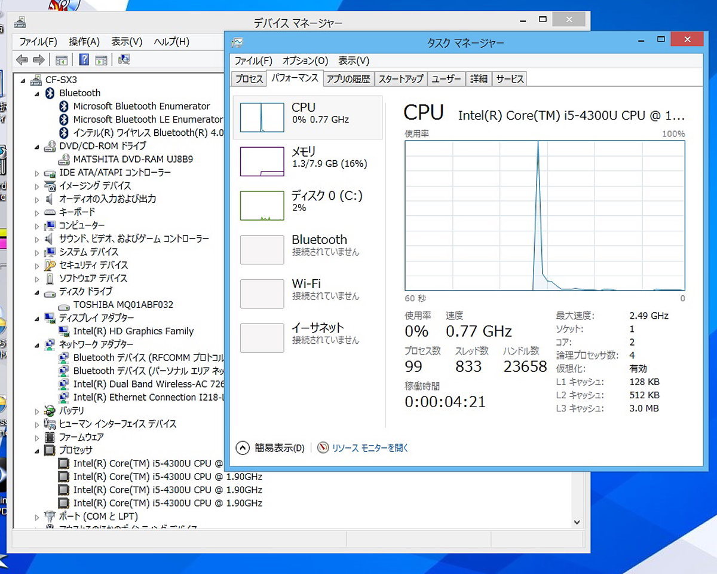
Task: Collapse the ディスク ドライブ node
Action: pyautogui.click(x=37, y=292)
